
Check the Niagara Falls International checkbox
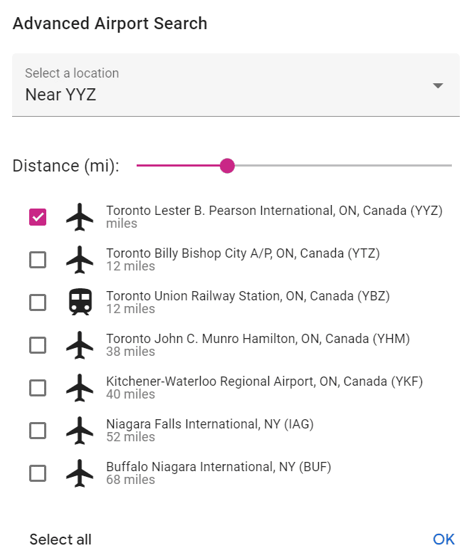[x=38, y=431]
